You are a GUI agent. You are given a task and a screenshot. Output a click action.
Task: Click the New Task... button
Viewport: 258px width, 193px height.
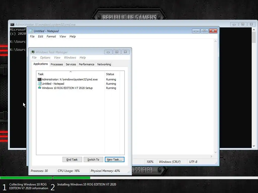point(115,160)
